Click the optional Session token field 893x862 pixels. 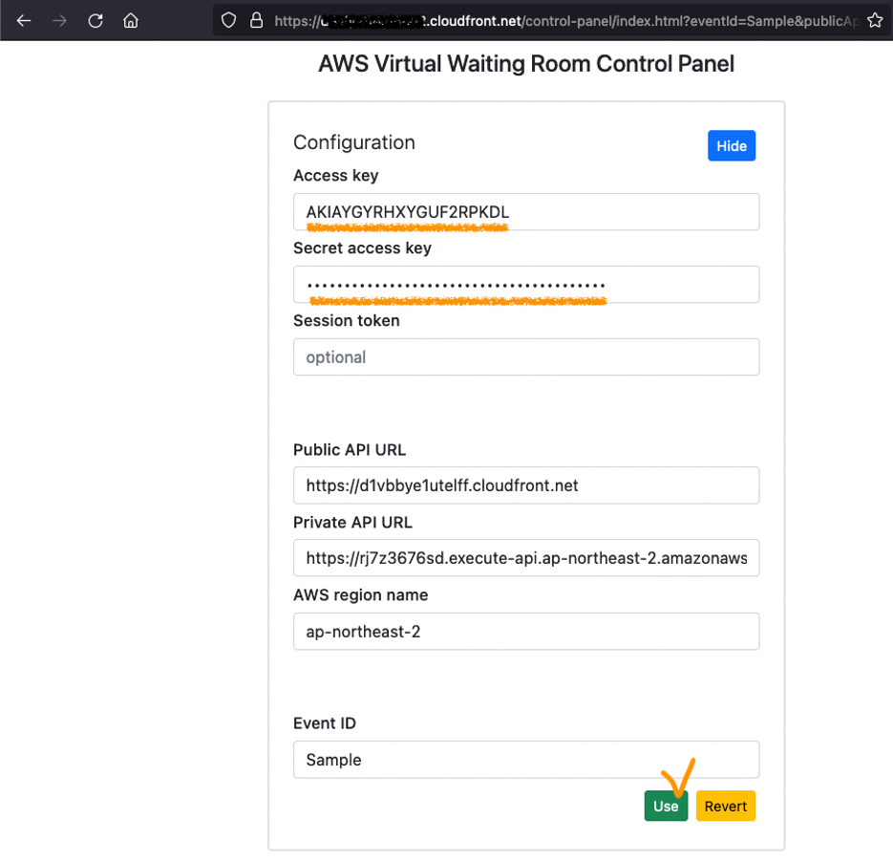(x=526, y=356)
